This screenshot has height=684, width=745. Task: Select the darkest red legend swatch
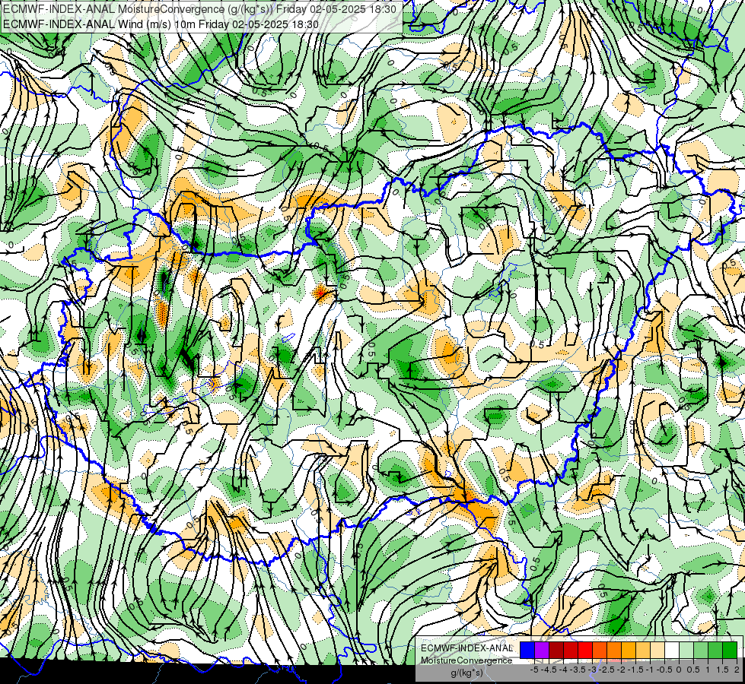tap(556, 650)
